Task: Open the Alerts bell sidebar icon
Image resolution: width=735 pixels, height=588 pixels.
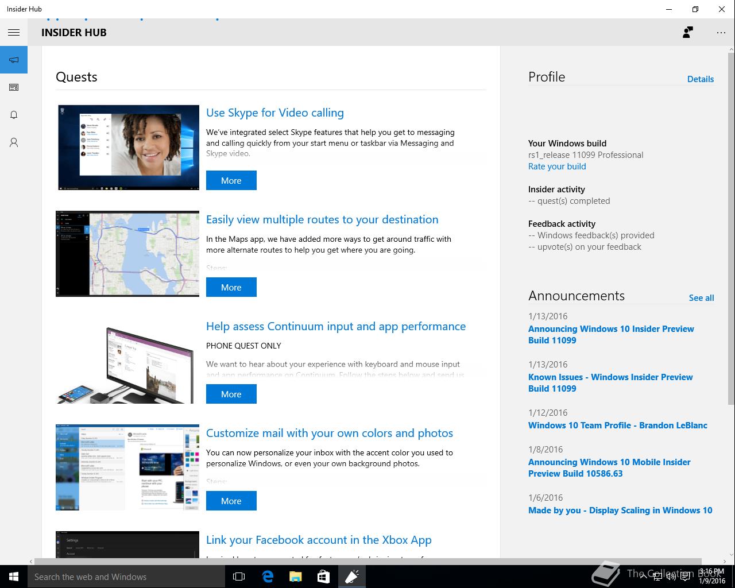Action: click(x=14, y=115)
